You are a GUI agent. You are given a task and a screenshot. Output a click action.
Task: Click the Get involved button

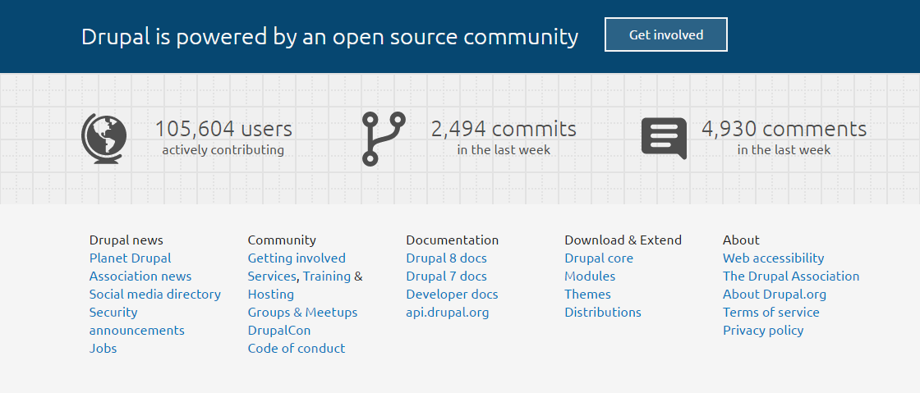(x=666, y=34)
